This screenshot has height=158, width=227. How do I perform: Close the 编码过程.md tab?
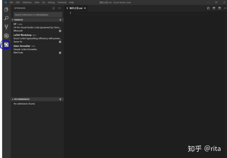tap(85, 8)
